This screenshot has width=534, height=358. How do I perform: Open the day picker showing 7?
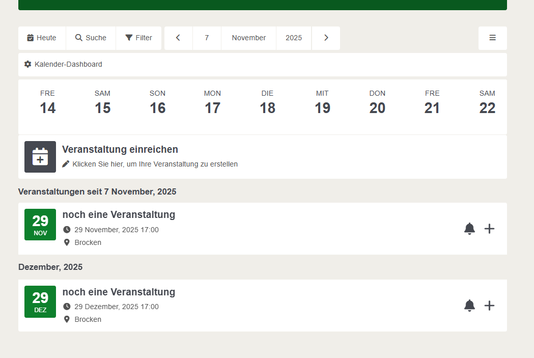[207, 38]
